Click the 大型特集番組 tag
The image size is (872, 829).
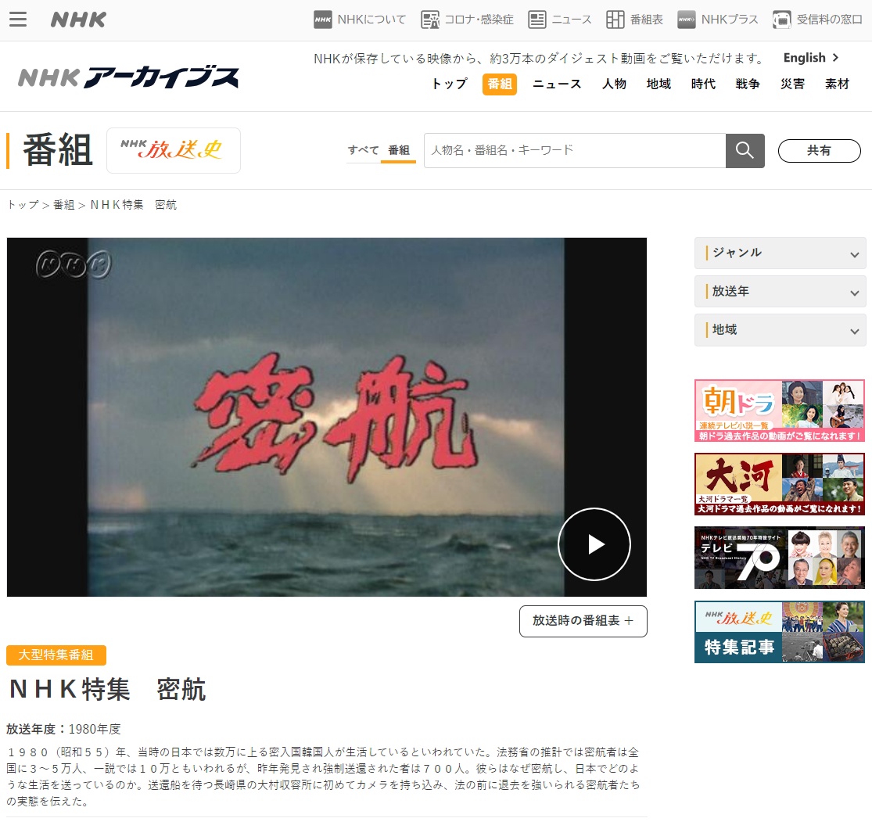(x=56, y=655)
